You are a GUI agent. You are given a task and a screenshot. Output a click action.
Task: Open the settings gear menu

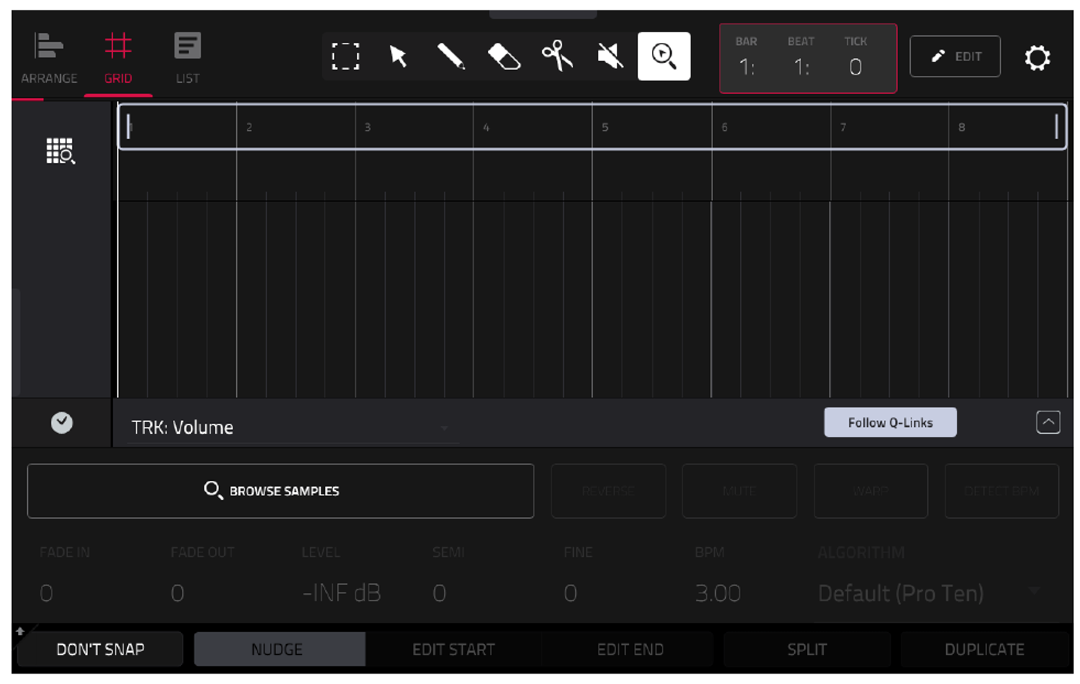point(1037,57)
